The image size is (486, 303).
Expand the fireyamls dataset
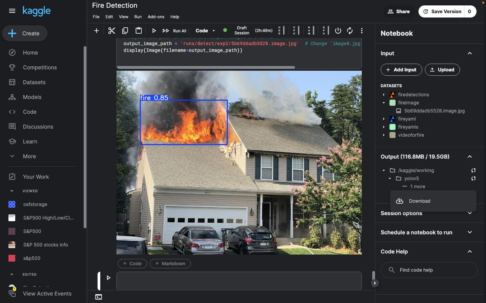pos(383,127)
